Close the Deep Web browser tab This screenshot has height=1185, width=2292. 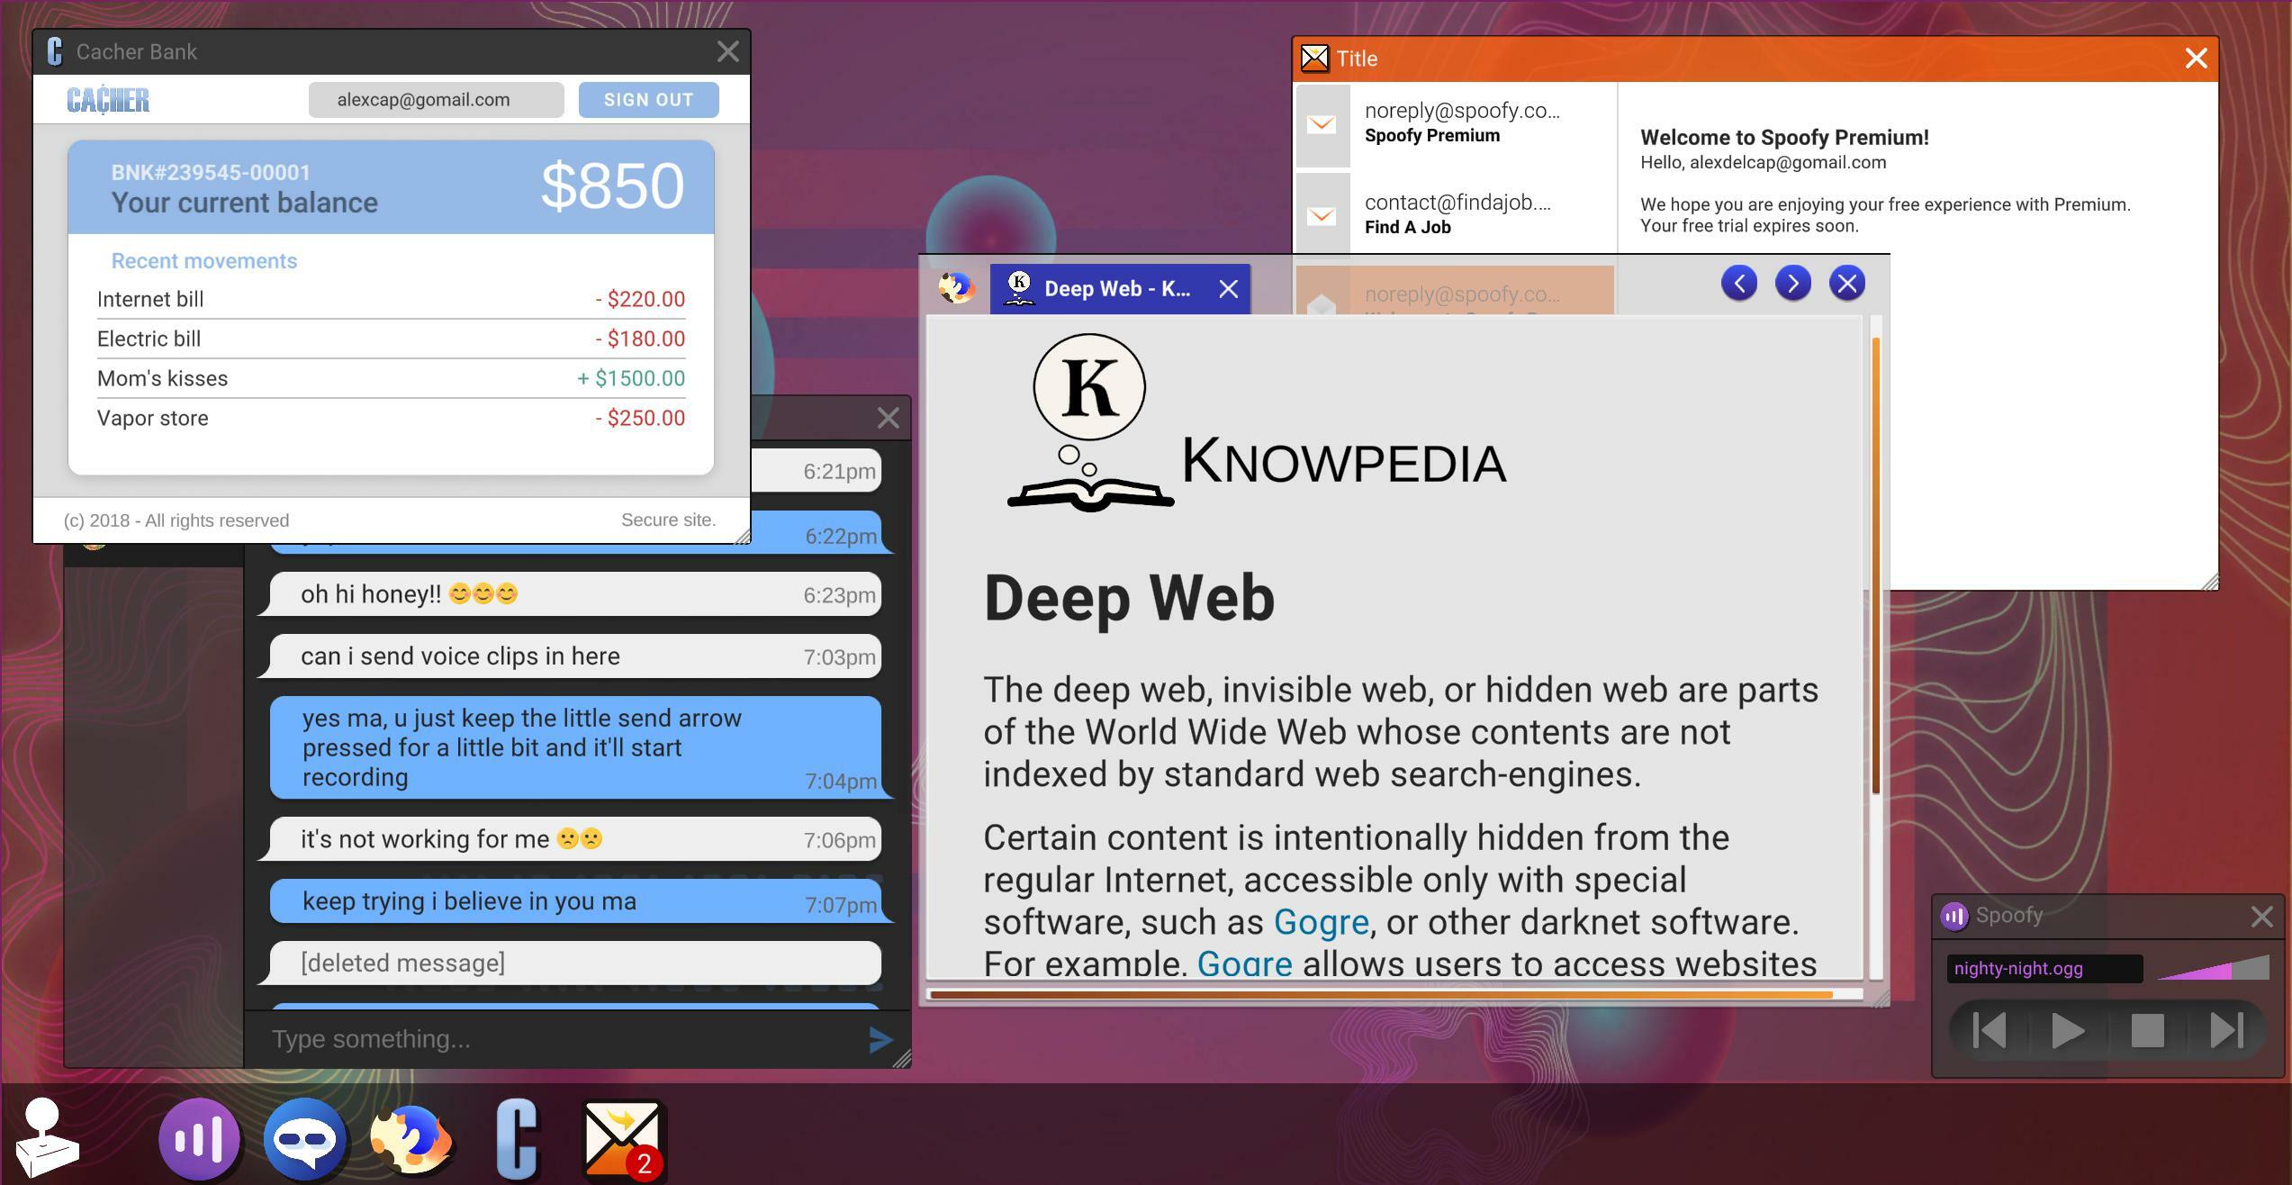pos(1228,289)
